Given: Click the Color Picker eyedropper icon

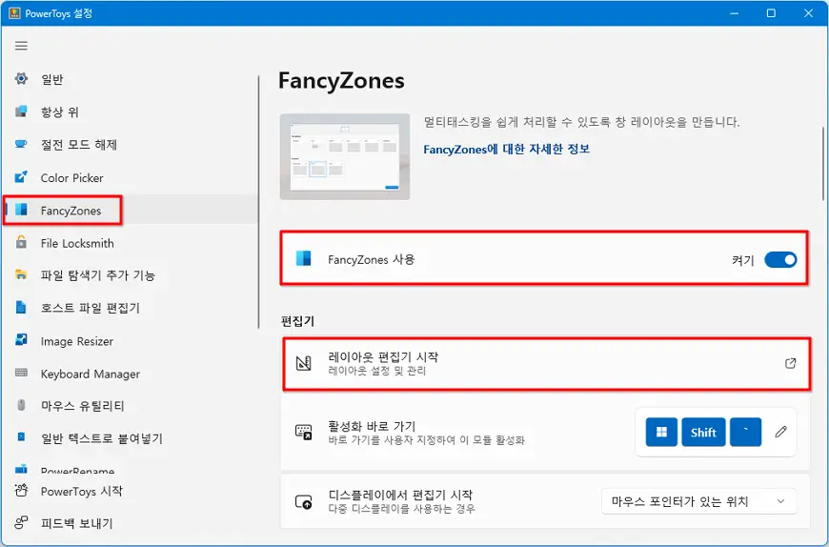Looking at the screenshot, I should point(21,178).
